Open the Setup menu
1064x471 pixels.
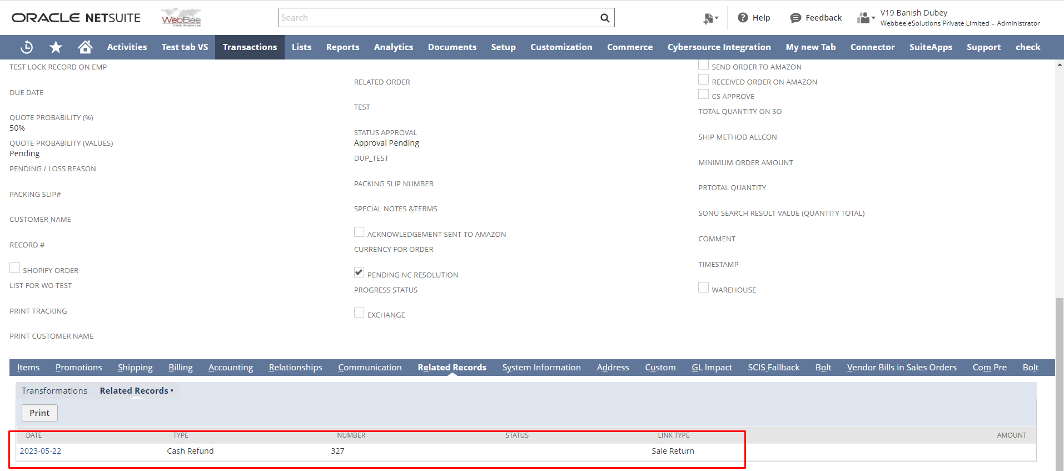pyautogui.click(x=503, y=47)
